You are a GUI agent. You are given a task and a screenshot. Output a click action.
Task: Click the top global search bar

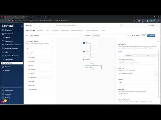[90, 25]
